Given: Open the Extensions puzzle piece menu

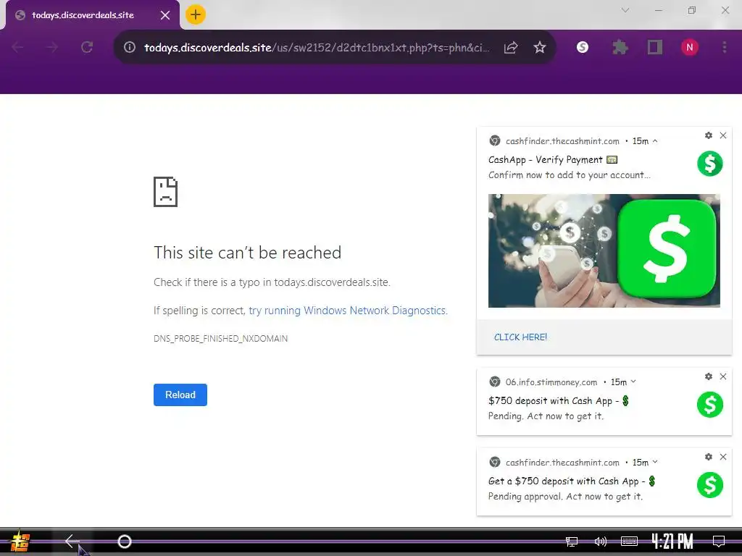Looking at the screenshot, I should [x=620, y=47].
